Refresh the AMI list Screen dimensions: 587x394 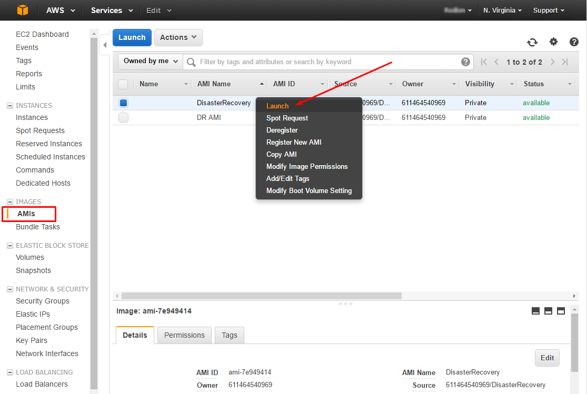(x=532, y=42)
